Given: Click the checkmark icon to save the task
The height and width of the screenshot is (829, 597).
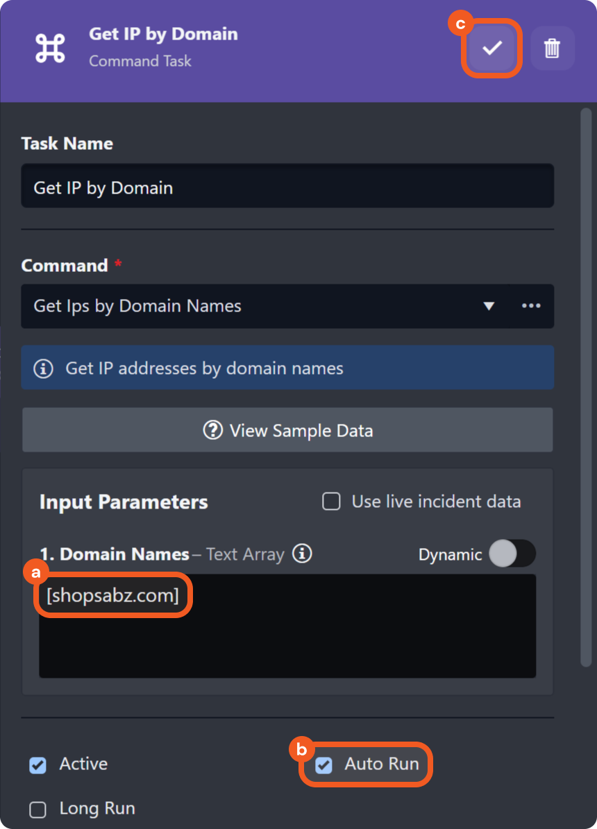Looking at the screenshot, I should [491, 48].
